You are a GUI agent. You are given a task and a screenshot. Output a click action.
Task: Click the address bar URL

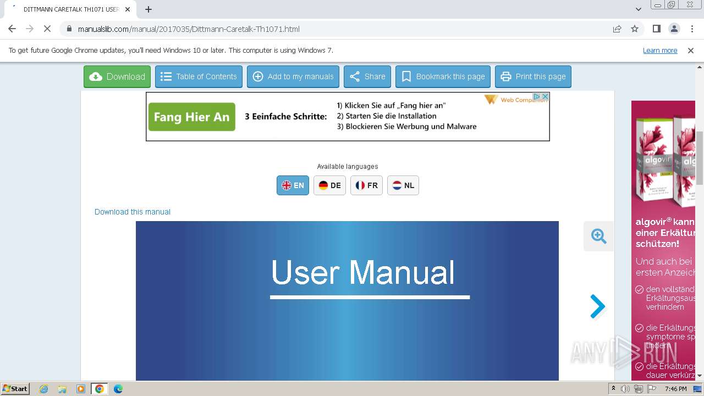(189, 29)
